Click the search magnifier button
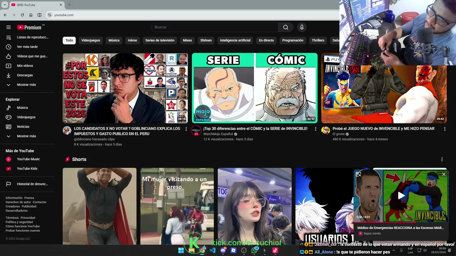Screen dimensions: 456x256 coord(286,27)
